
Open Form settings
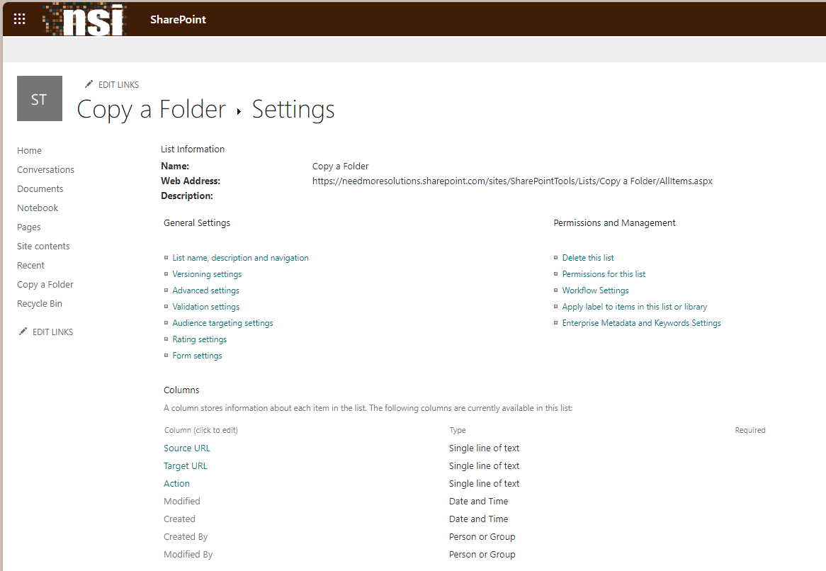click(197, 356)
